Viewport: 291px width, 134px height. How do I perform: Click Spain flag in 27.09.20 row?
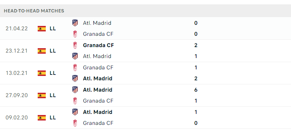42,96
